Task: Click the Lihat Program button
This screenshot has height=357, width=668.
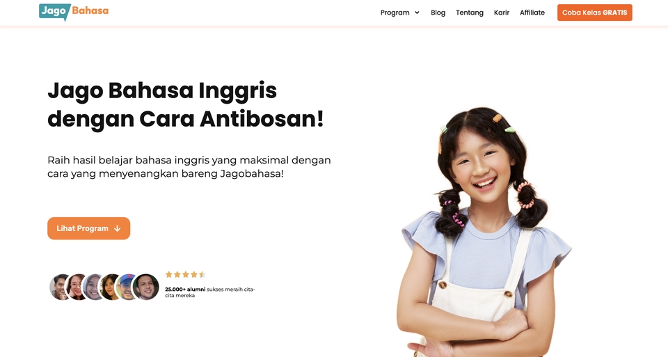Action: [x=88, y=228]
